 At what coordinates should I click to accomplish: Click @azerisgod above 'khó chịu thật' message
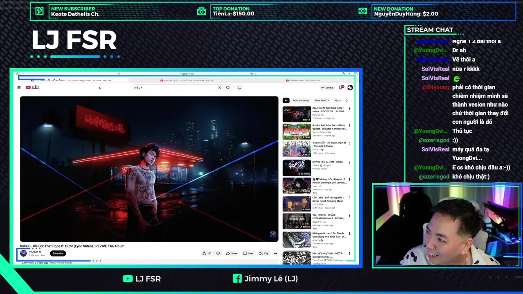434,176
